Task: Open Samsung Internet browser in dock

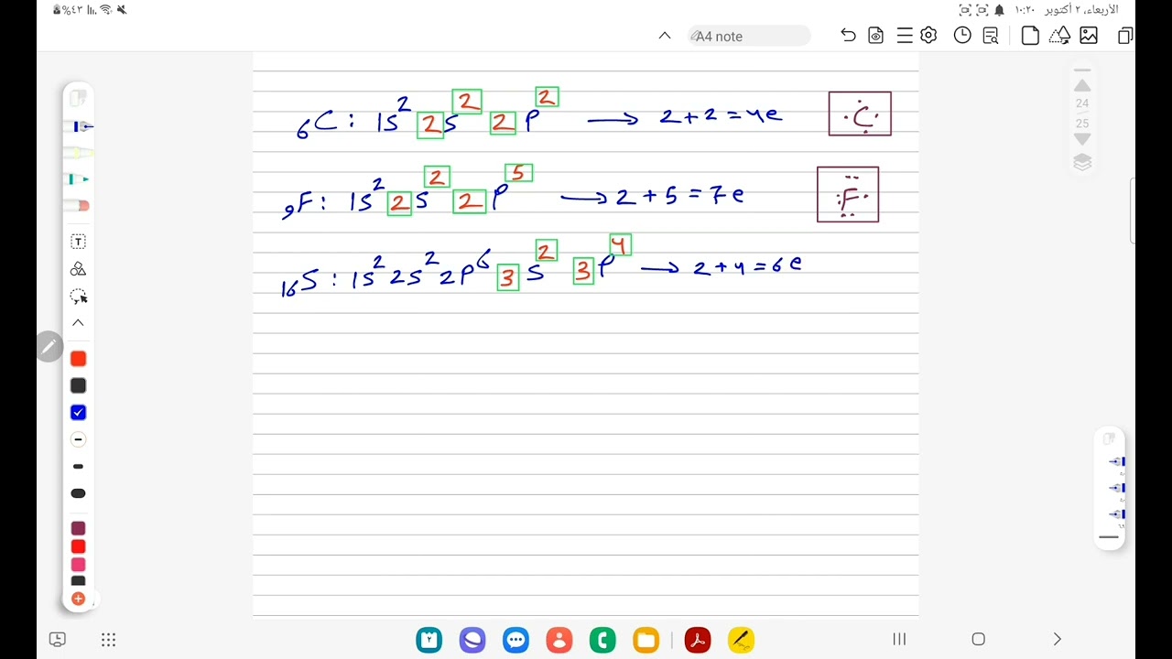Action: pyautogui.click(x=472, y=640)
